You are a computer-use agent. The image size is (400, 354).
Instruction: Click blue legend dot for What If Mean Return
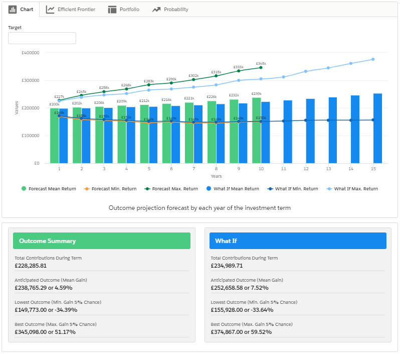(x=209, y=189)
